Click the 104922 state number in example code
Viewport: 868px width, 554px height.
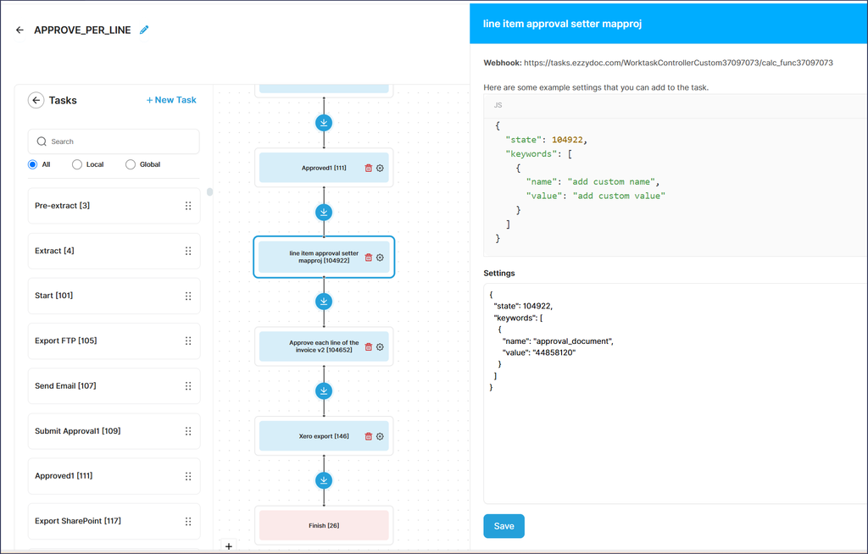pyautogui.click(x=567, y=140)
